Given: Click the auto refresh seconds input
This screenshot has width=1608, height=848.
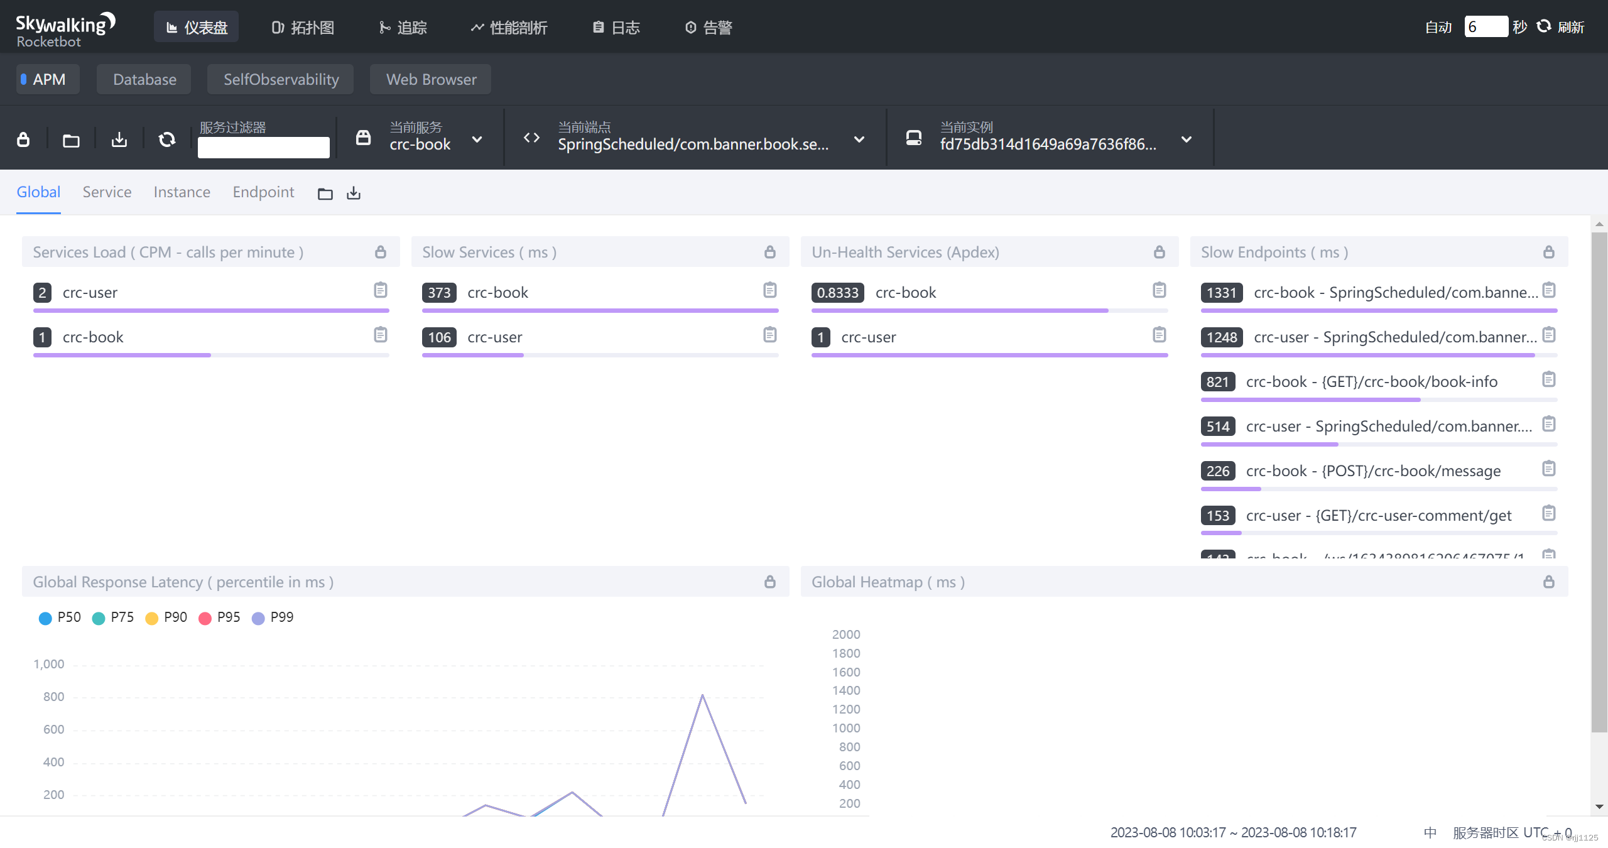Looking at the screenshot, I should [1486, 26].
